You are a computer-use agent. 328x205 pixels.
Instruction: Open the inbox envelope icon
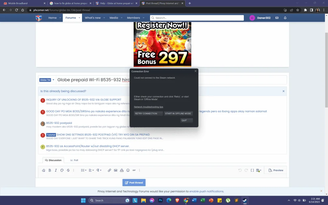(277, 18)
